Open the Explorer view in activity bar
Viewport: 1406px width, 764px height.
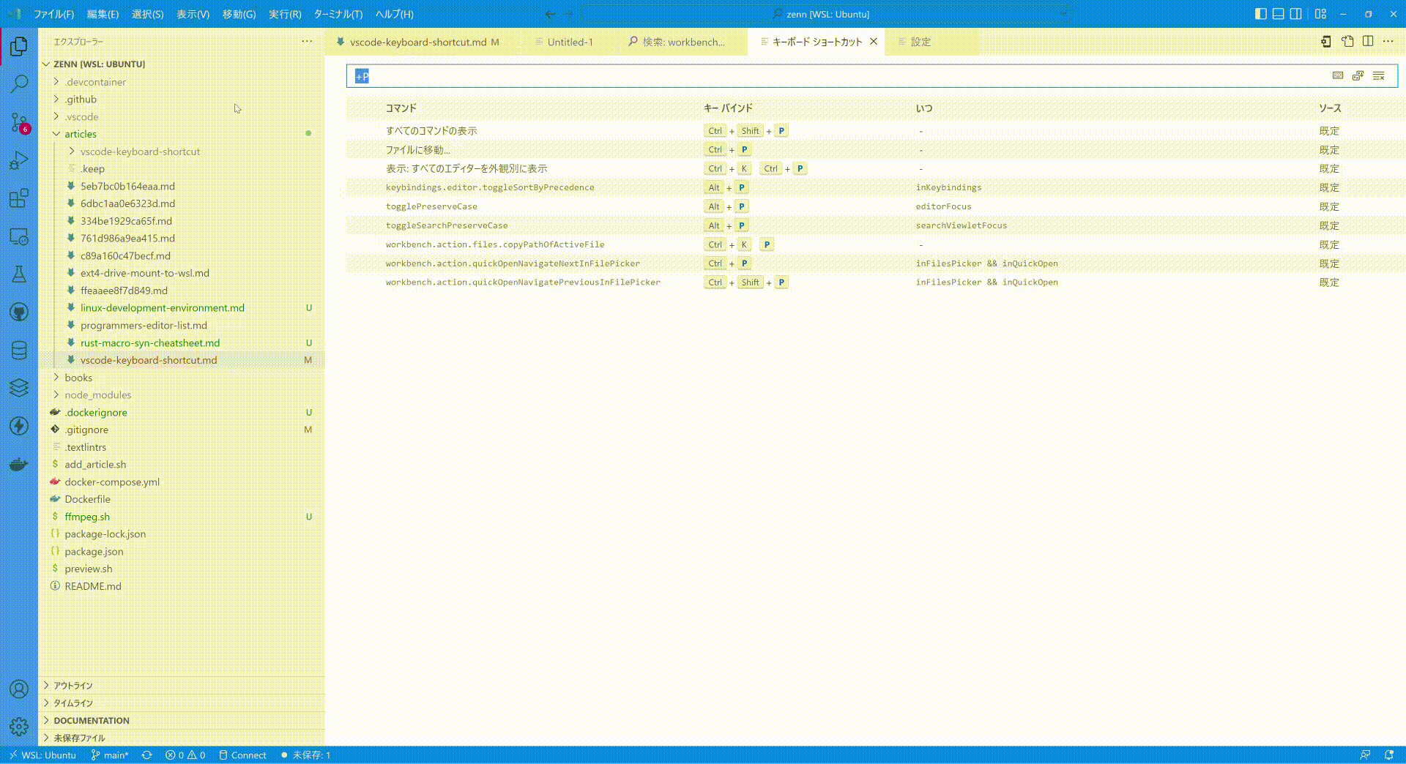(19, 46)
